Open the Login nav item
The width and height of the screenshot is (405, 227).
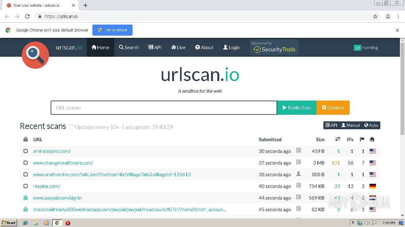232,48
